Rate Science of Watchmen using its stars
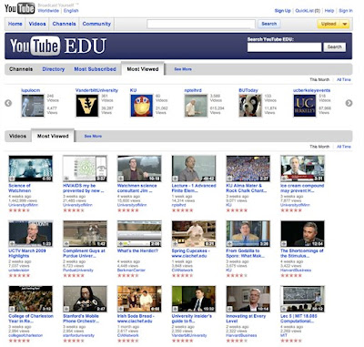This screenshot has width=364, height=347. [x=19, y=210]
